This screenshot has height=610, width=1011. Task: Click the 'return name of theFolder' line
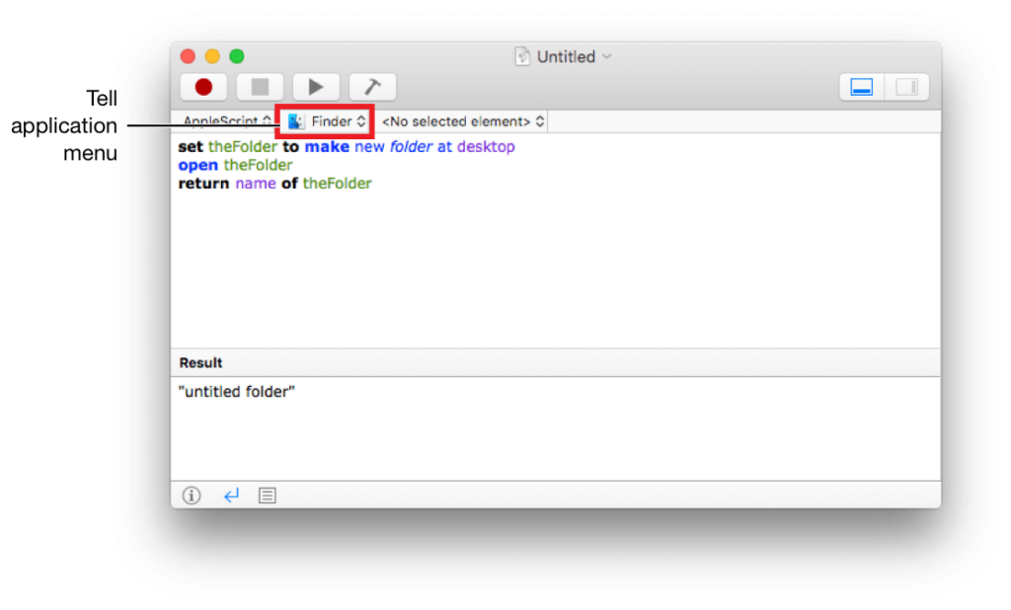tap(275, 184)
